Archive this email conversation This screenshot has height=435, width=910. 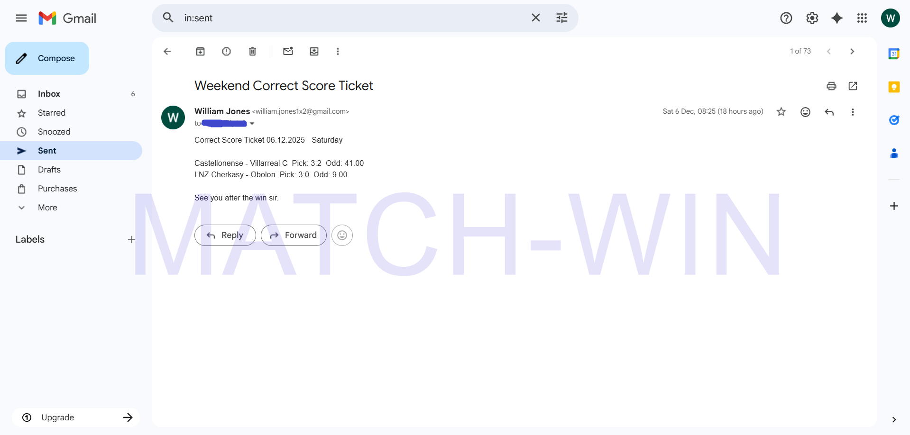click(200, 51)
